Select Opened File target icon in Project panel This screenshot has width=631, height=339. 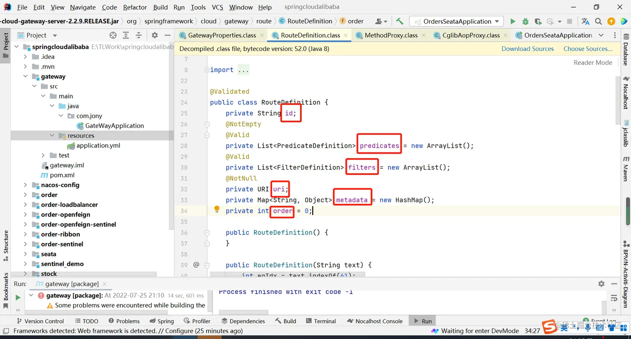click(x=113, y=35)
